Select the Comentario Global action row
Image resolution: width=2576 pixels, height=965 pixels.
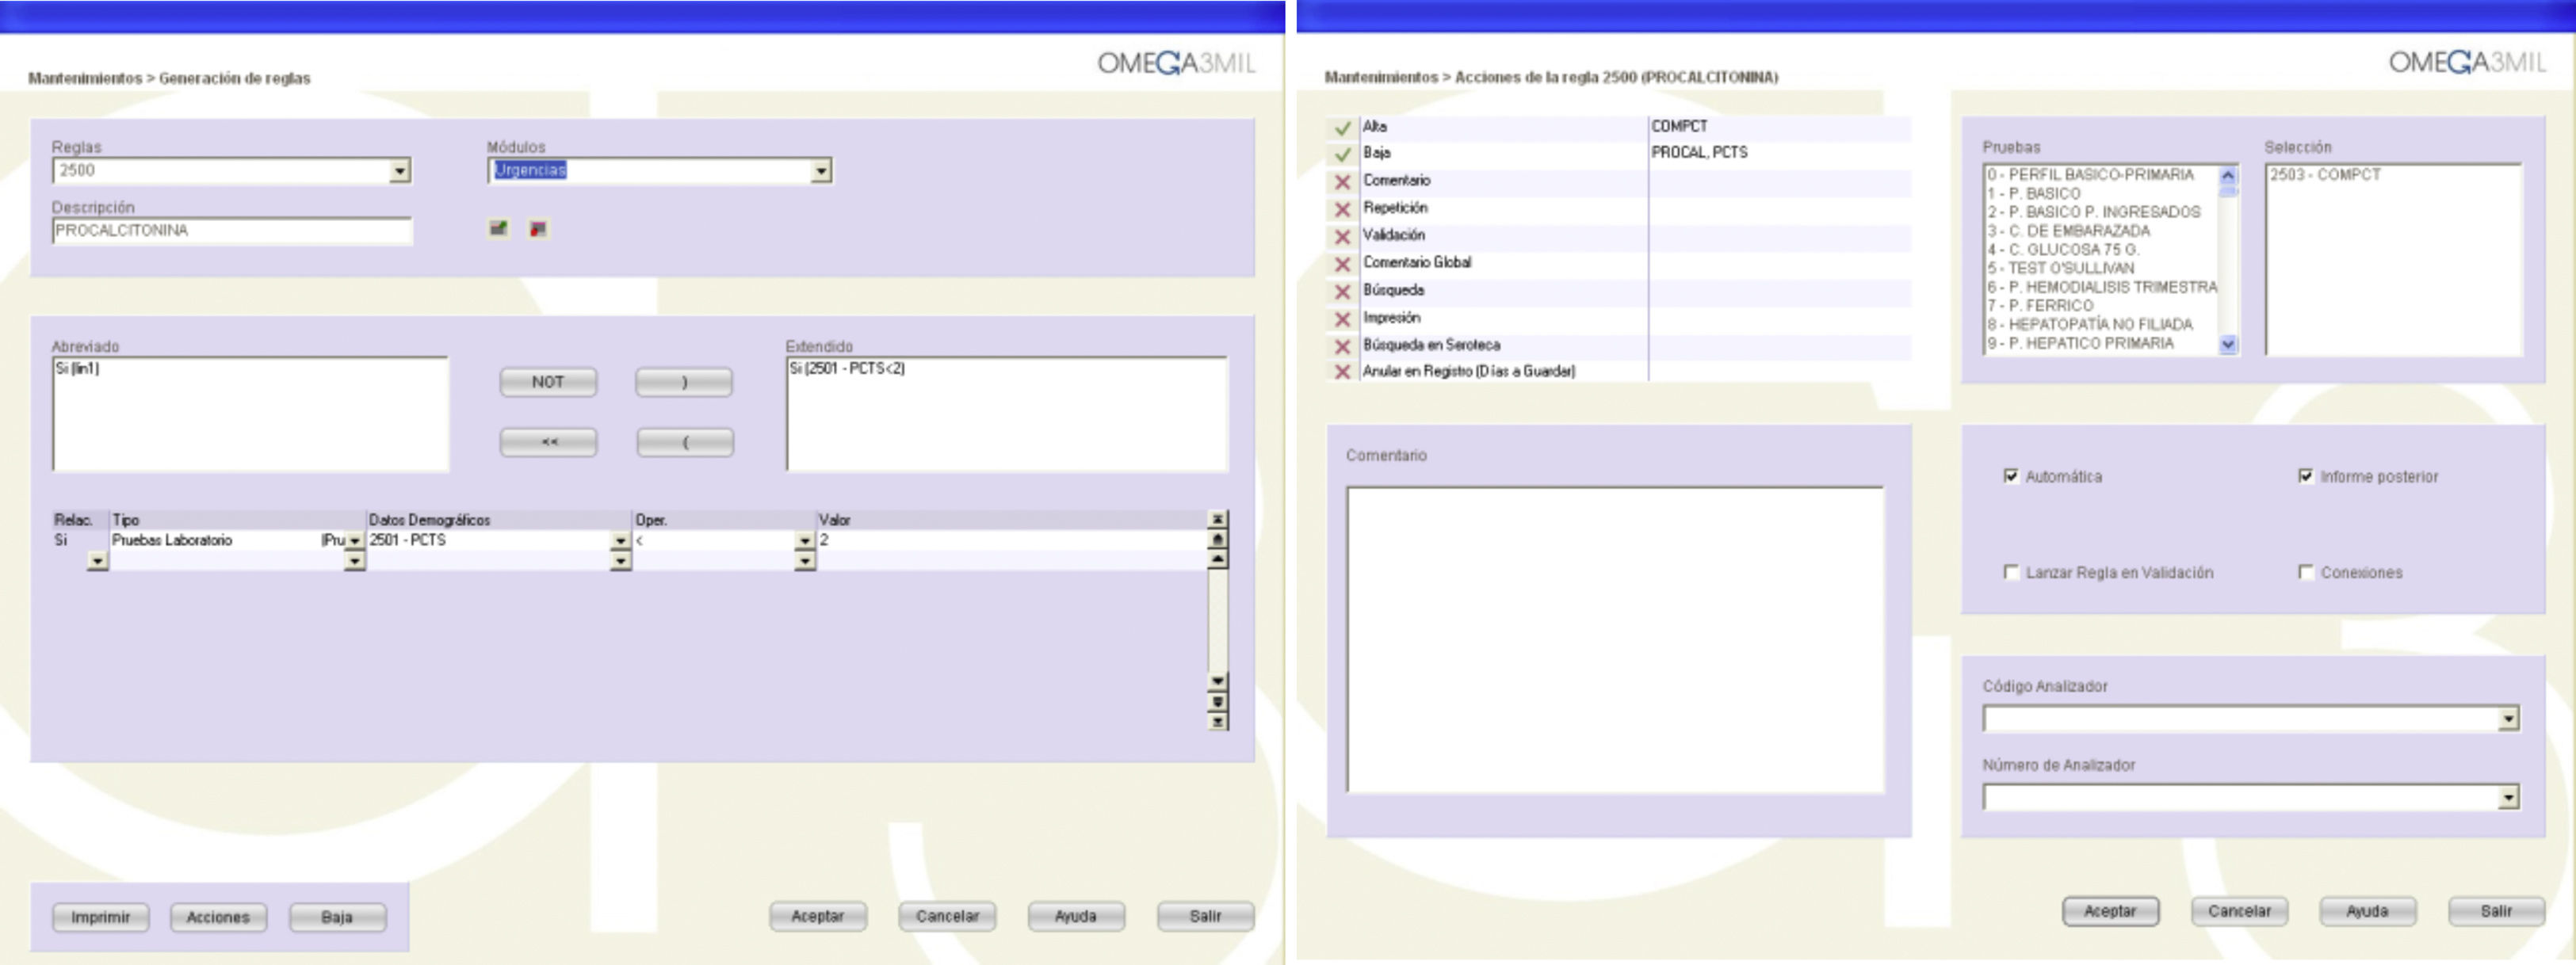[x=1417, y=262]
